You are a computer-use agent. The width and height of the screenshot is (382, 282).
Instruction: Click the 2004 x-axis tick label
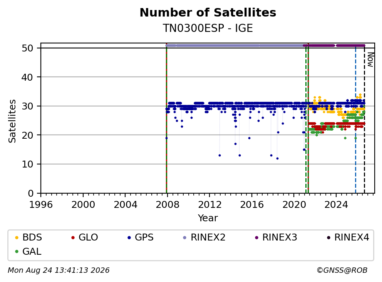click(126, 205)
